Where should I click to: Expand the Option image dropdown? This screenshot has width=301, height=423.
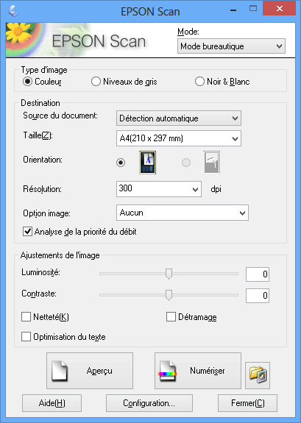point(183,213)
